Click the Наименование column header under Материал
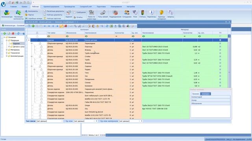Viewport: 252px width, 141px height. tap(162, 33)
